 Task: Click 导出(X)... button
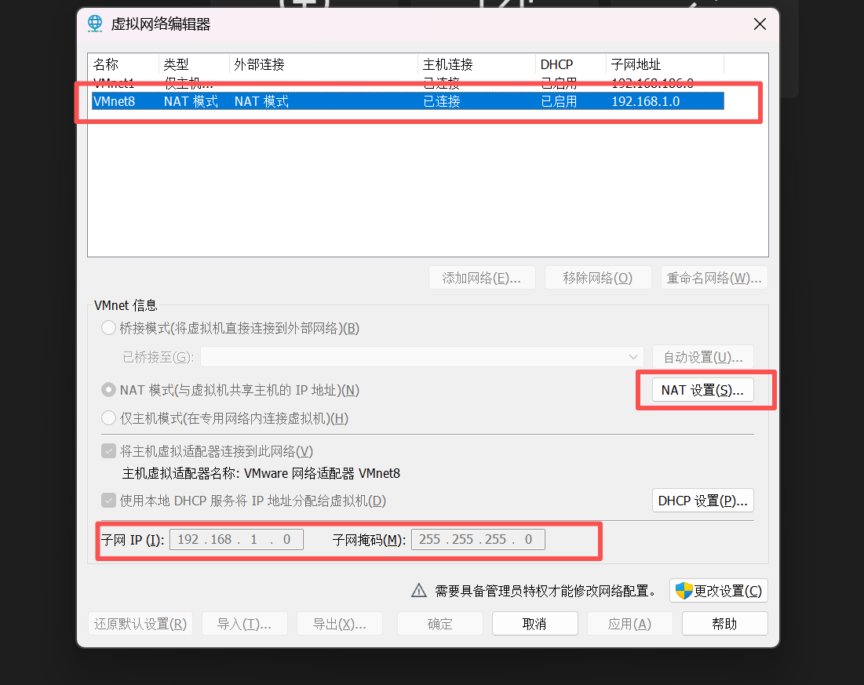(340, 624)
